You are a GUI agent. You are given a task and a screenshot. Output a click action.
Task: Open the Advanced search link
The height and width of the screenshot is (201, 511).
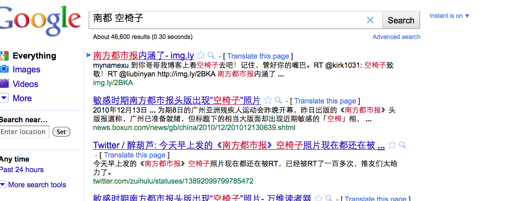396,37
